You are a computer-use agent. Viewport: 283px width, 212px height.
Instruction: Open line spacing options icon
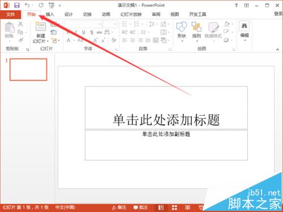tap(152, 24)
